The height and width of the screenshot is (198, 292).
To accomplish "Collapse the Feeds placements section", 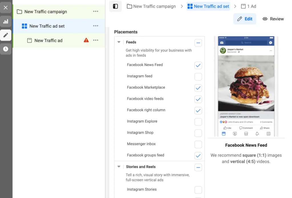I will (119, 42).
